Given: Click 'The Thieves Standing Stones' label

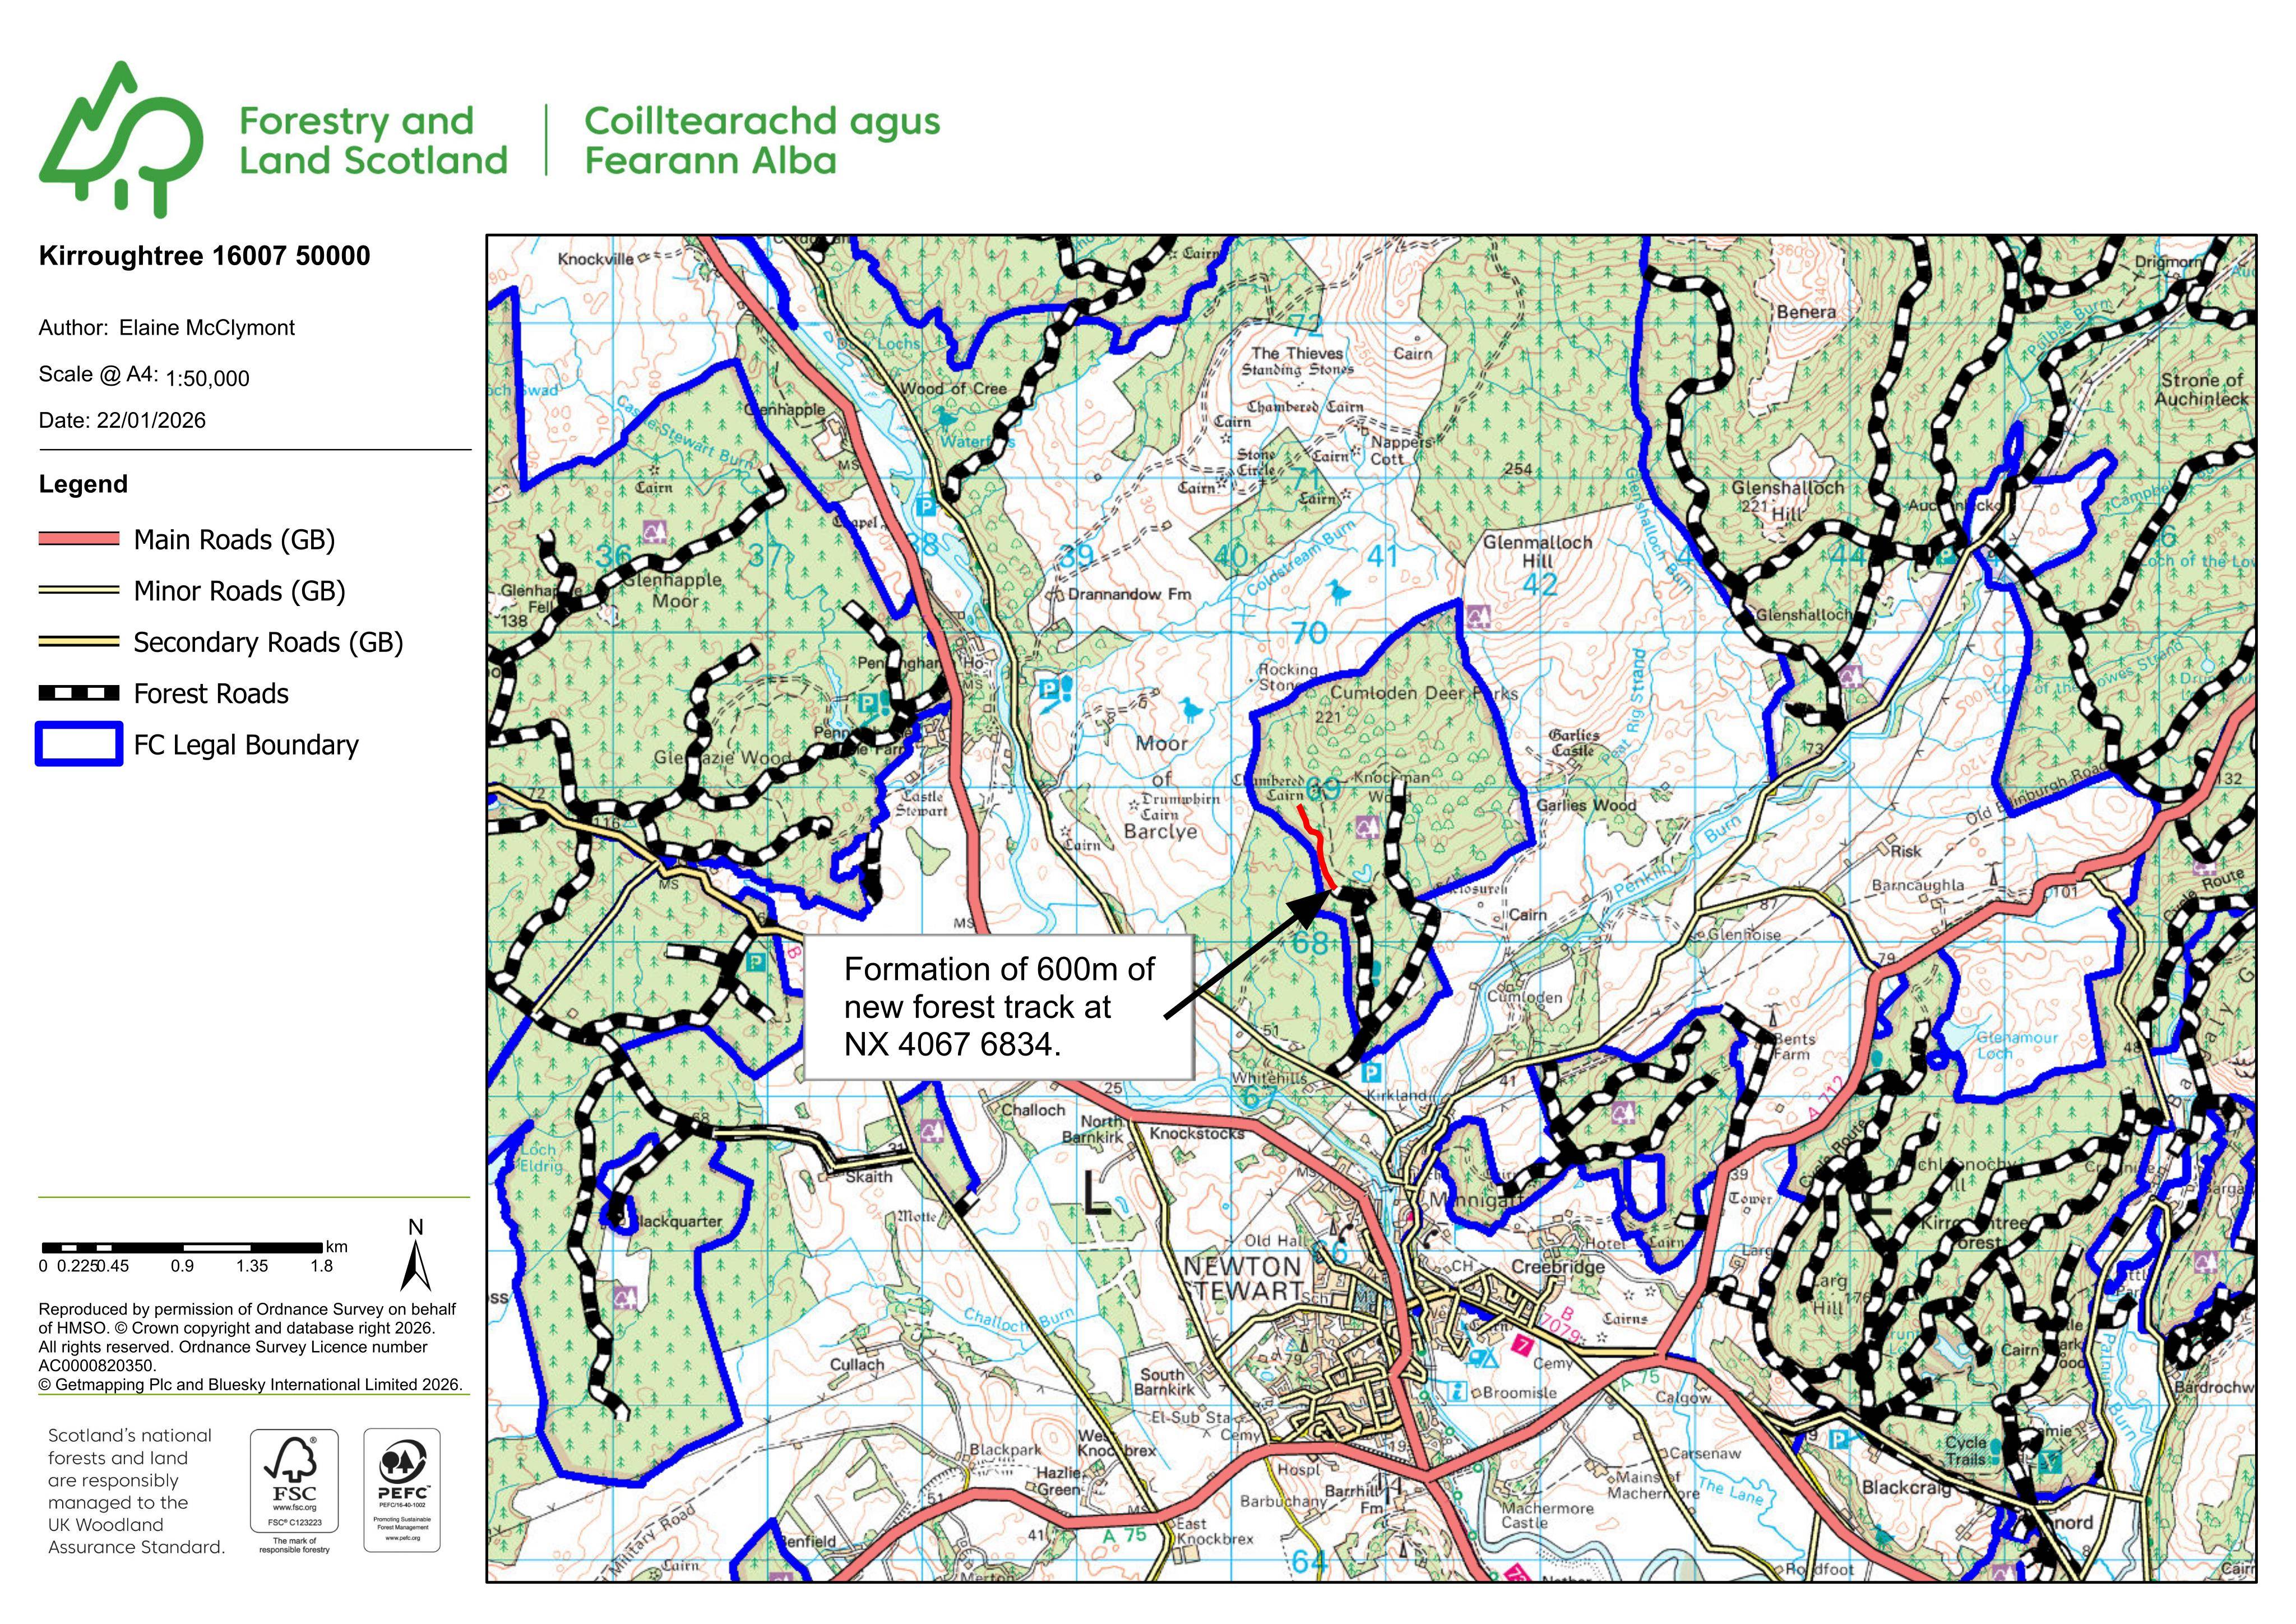Looking at the screenshot, I should [1298, 361].
